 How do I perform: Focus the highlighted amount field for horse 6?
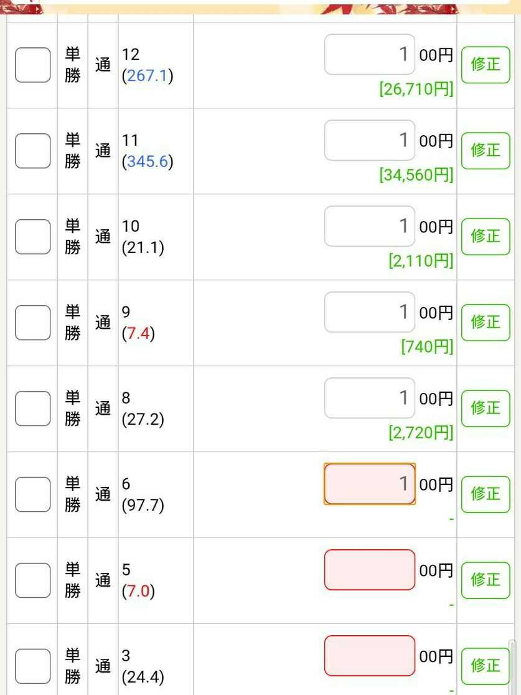(369, 484)
